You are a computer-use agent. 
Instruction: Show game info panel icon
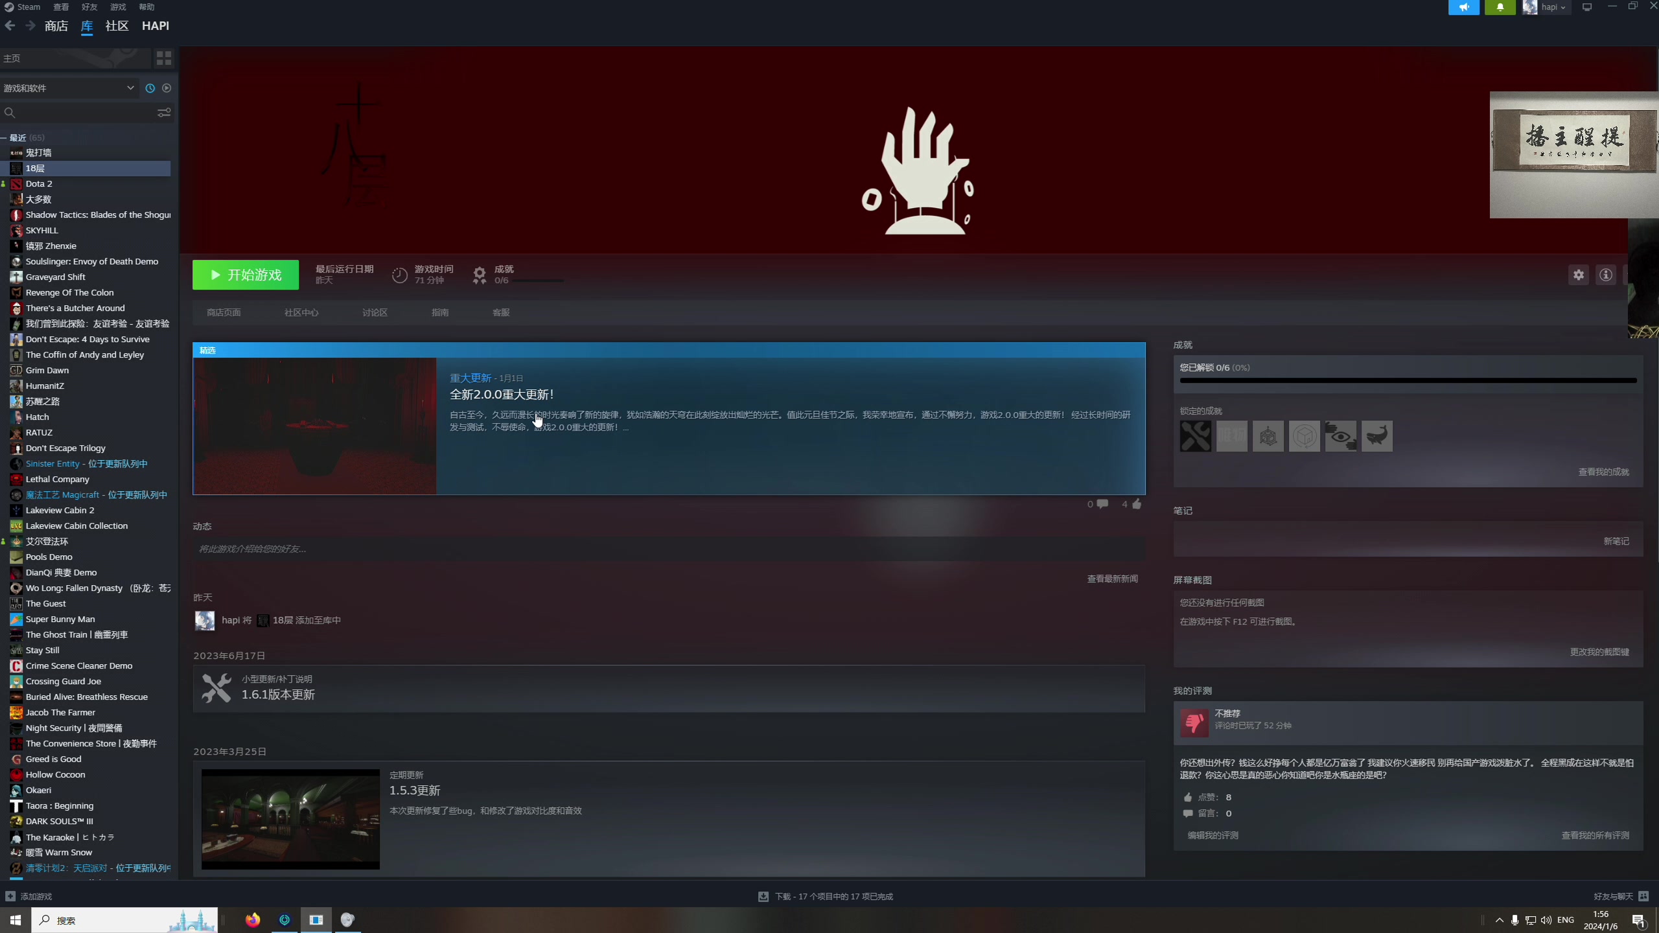click(1606, 275)
